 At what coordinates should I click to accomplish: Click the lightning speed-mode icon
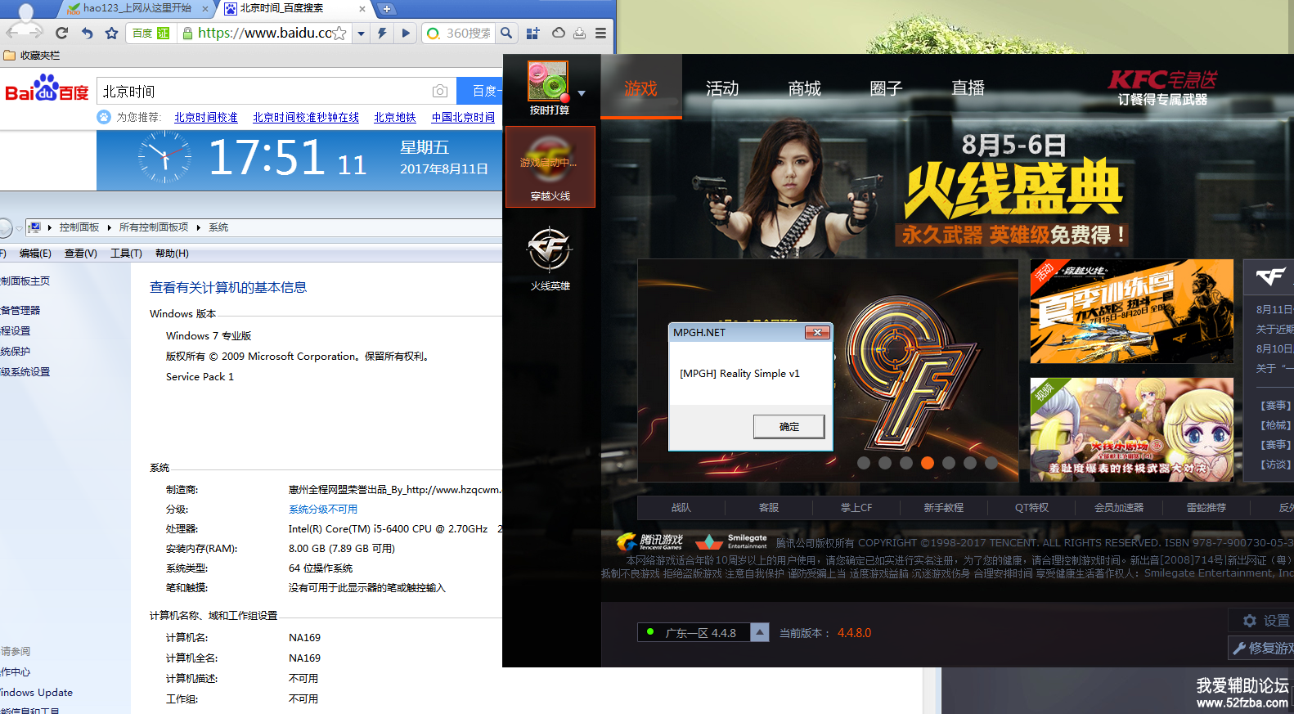click(382, 33)
